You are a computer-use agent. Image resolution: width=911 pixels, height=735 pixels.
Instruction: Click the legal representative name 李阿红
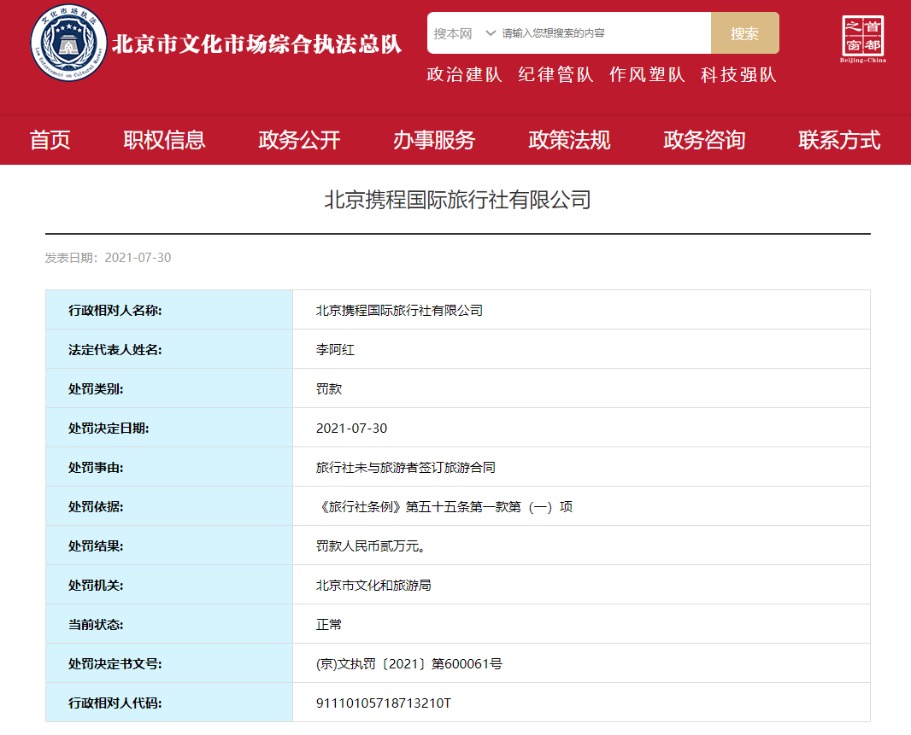point(335,349)
